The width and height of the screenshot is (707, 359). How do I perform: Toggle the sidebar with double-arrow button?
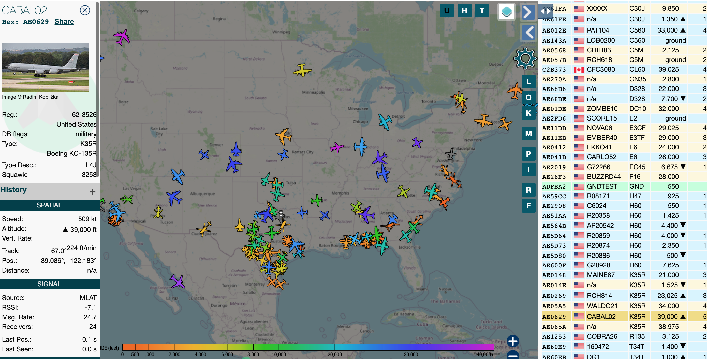coord(546,11)
